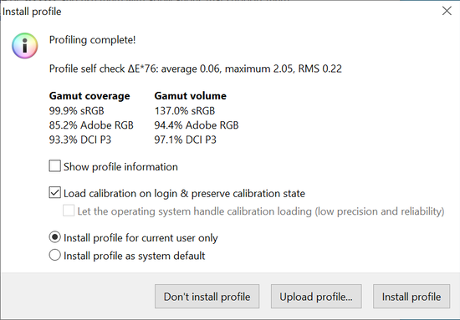460x320 pixels.
Task: Click the Profile self check ΔE*76 line
Action: 196,69
